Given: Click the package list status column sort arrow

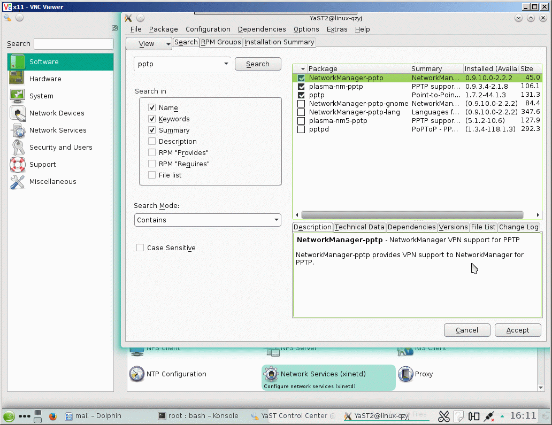Looking at the screenshot, I should pyautogui.click(x=303, y=69).
